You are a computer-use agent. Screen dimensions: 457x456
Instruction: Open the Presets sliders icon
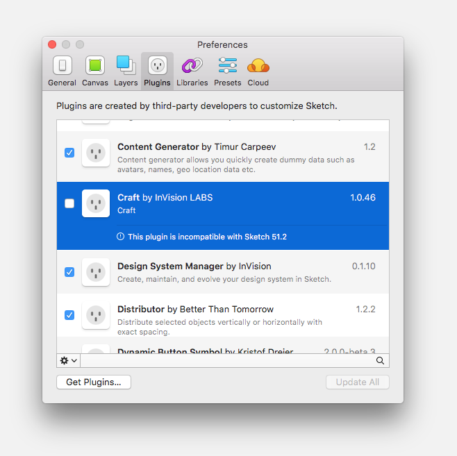(227, 71)
